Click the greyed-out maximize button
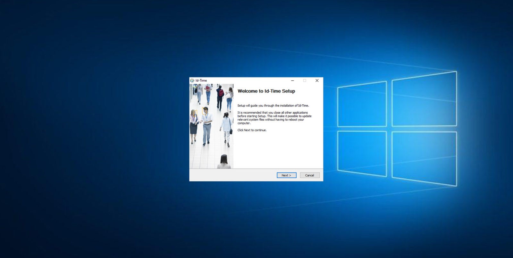The height and width of the screenshot is (258, 513). [305, 81]
